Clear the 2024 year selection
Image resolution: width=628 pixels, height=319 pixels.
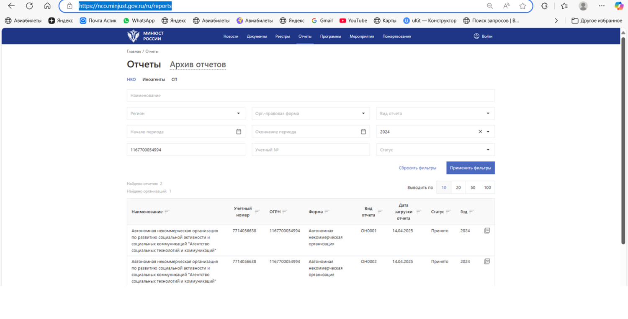point(480,132)
